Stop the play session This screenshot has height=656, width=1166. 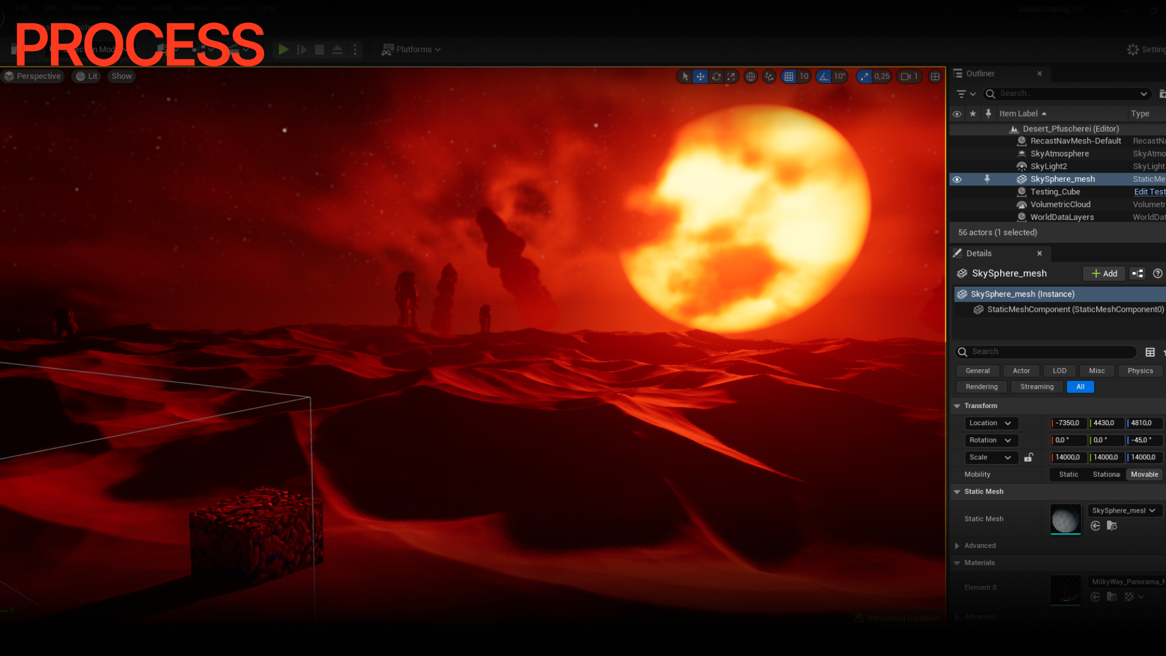(x=319, y=49)
